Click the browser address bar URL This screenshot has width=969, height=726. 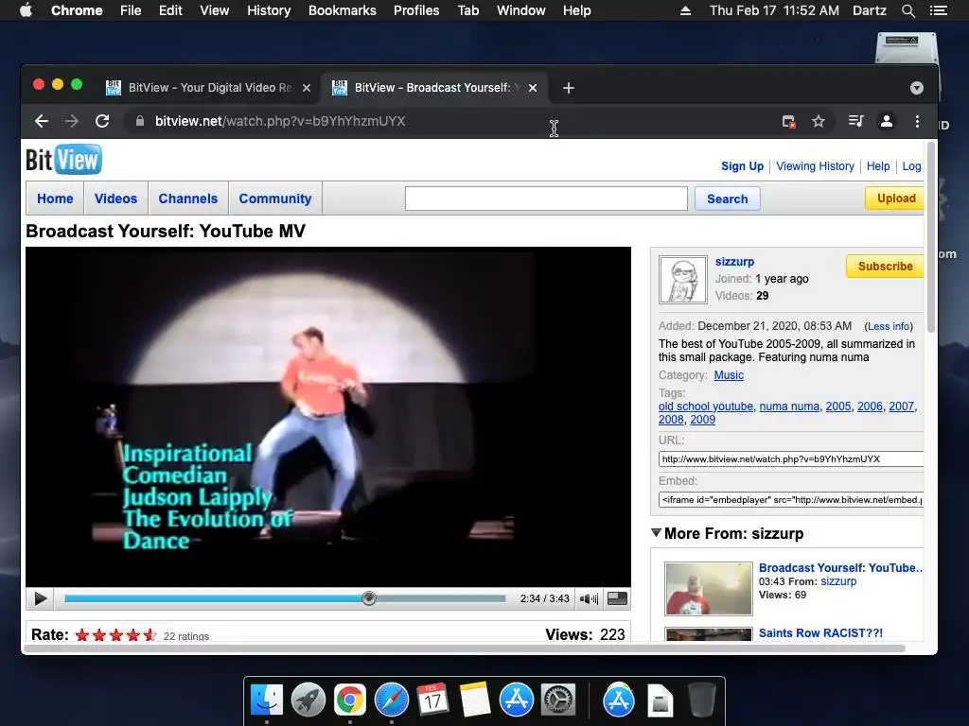coord(280,121)
